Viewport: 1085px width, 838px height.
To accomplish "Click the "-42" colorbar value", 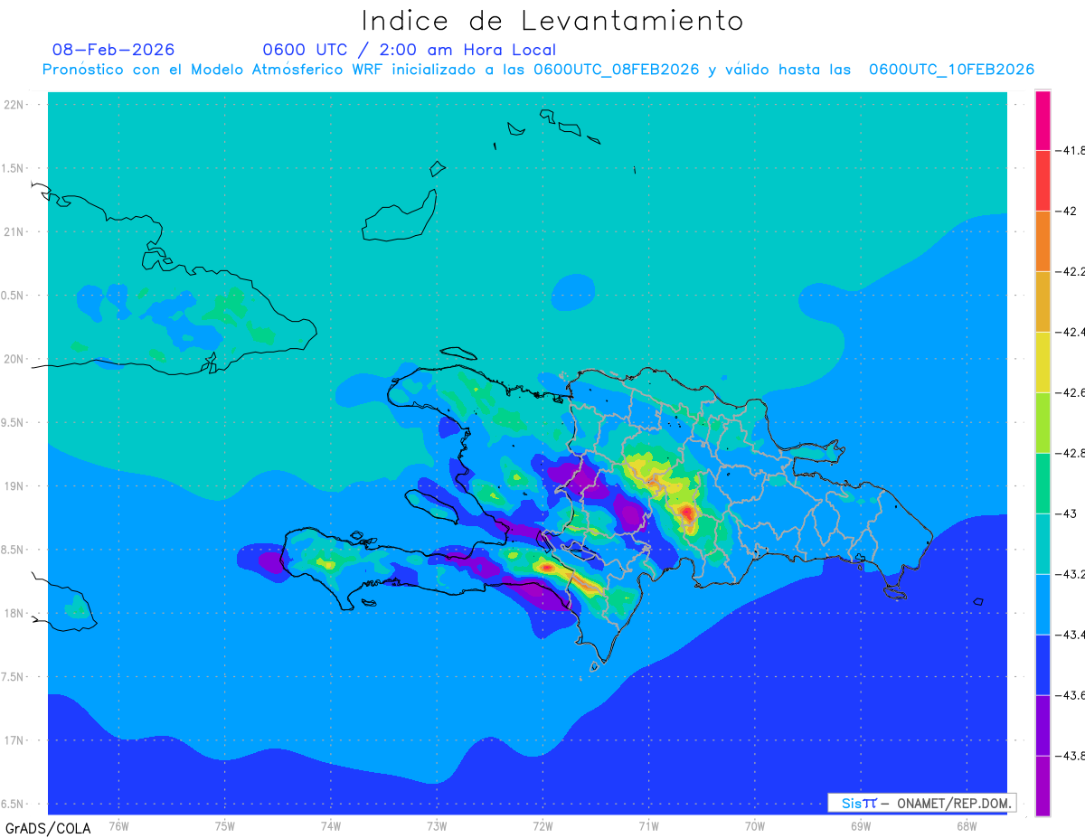I will (x=1068, y=211).
